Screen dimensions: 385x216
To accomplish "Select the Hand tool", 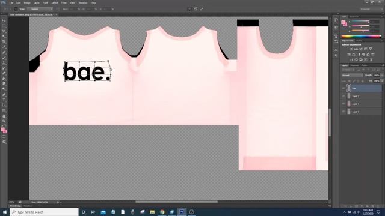I will click(x=4, y=116).
